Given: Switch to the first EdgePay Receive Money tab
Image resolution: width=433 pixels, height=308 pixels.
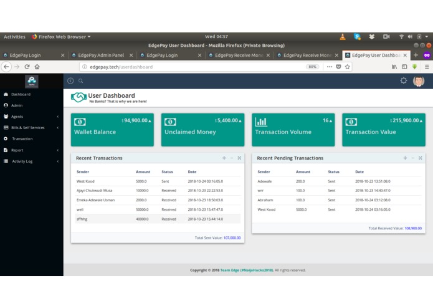Looking at the screenshot, I should click(x=239, y=55).
